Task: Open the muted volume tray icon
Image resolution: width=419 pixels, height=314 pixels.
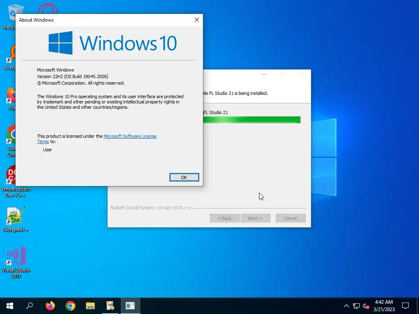Action: pyautogui.click(x=366, y=306)
